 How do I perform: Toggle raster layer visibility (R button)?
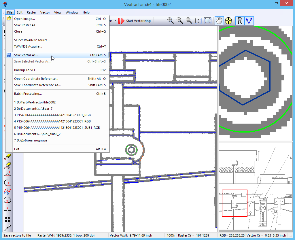pyautogui.click(x=240, y=20)
